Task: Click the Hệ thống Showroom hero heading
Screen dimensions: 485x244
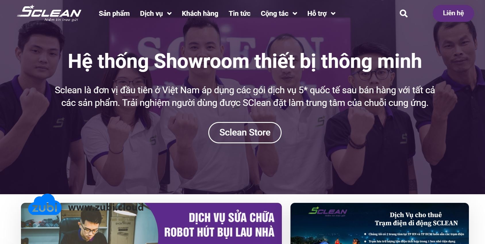Action: [245, 61]
